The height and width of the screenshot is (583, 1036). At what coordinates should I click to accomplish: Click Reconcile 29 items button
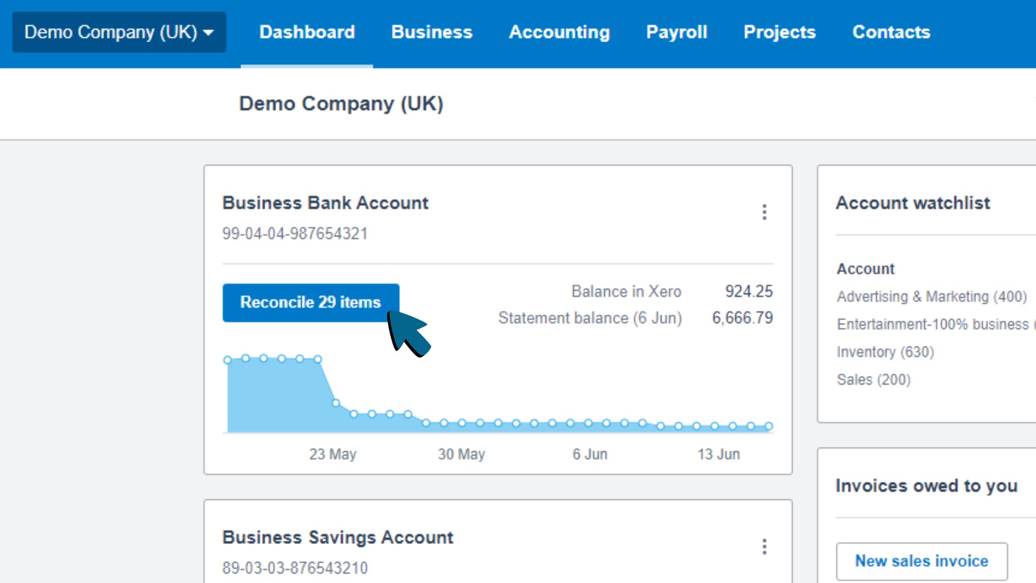[x=311, y=302]
